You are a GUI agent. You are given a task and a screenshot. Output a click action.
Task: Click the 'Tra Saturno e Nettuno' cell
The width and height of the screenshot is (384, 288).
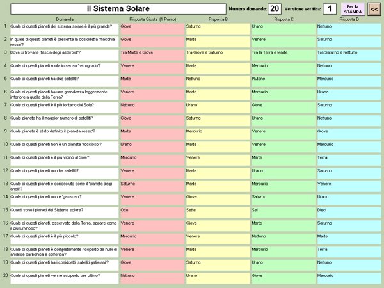tap(349, 55)
